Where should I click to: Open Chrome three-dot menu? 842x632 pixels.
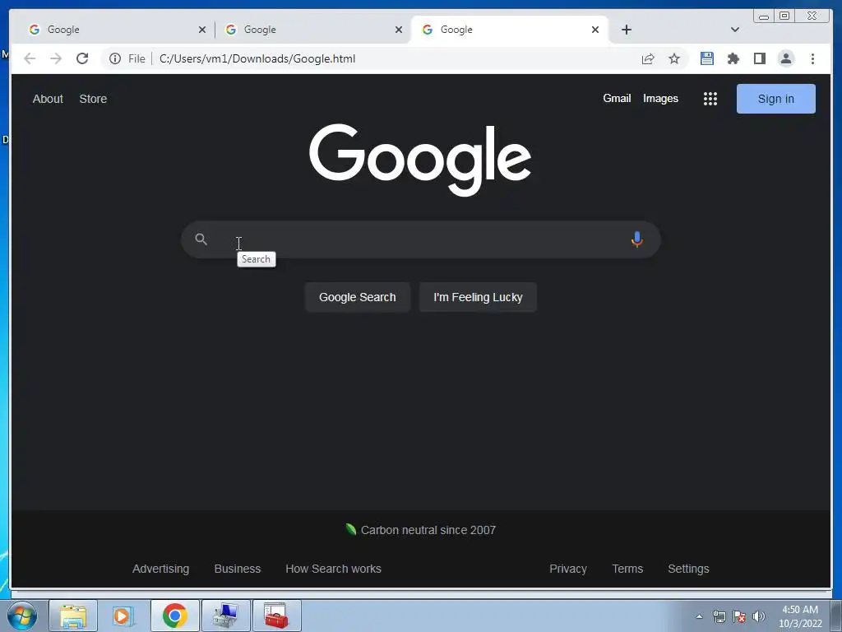pos(812,58)
